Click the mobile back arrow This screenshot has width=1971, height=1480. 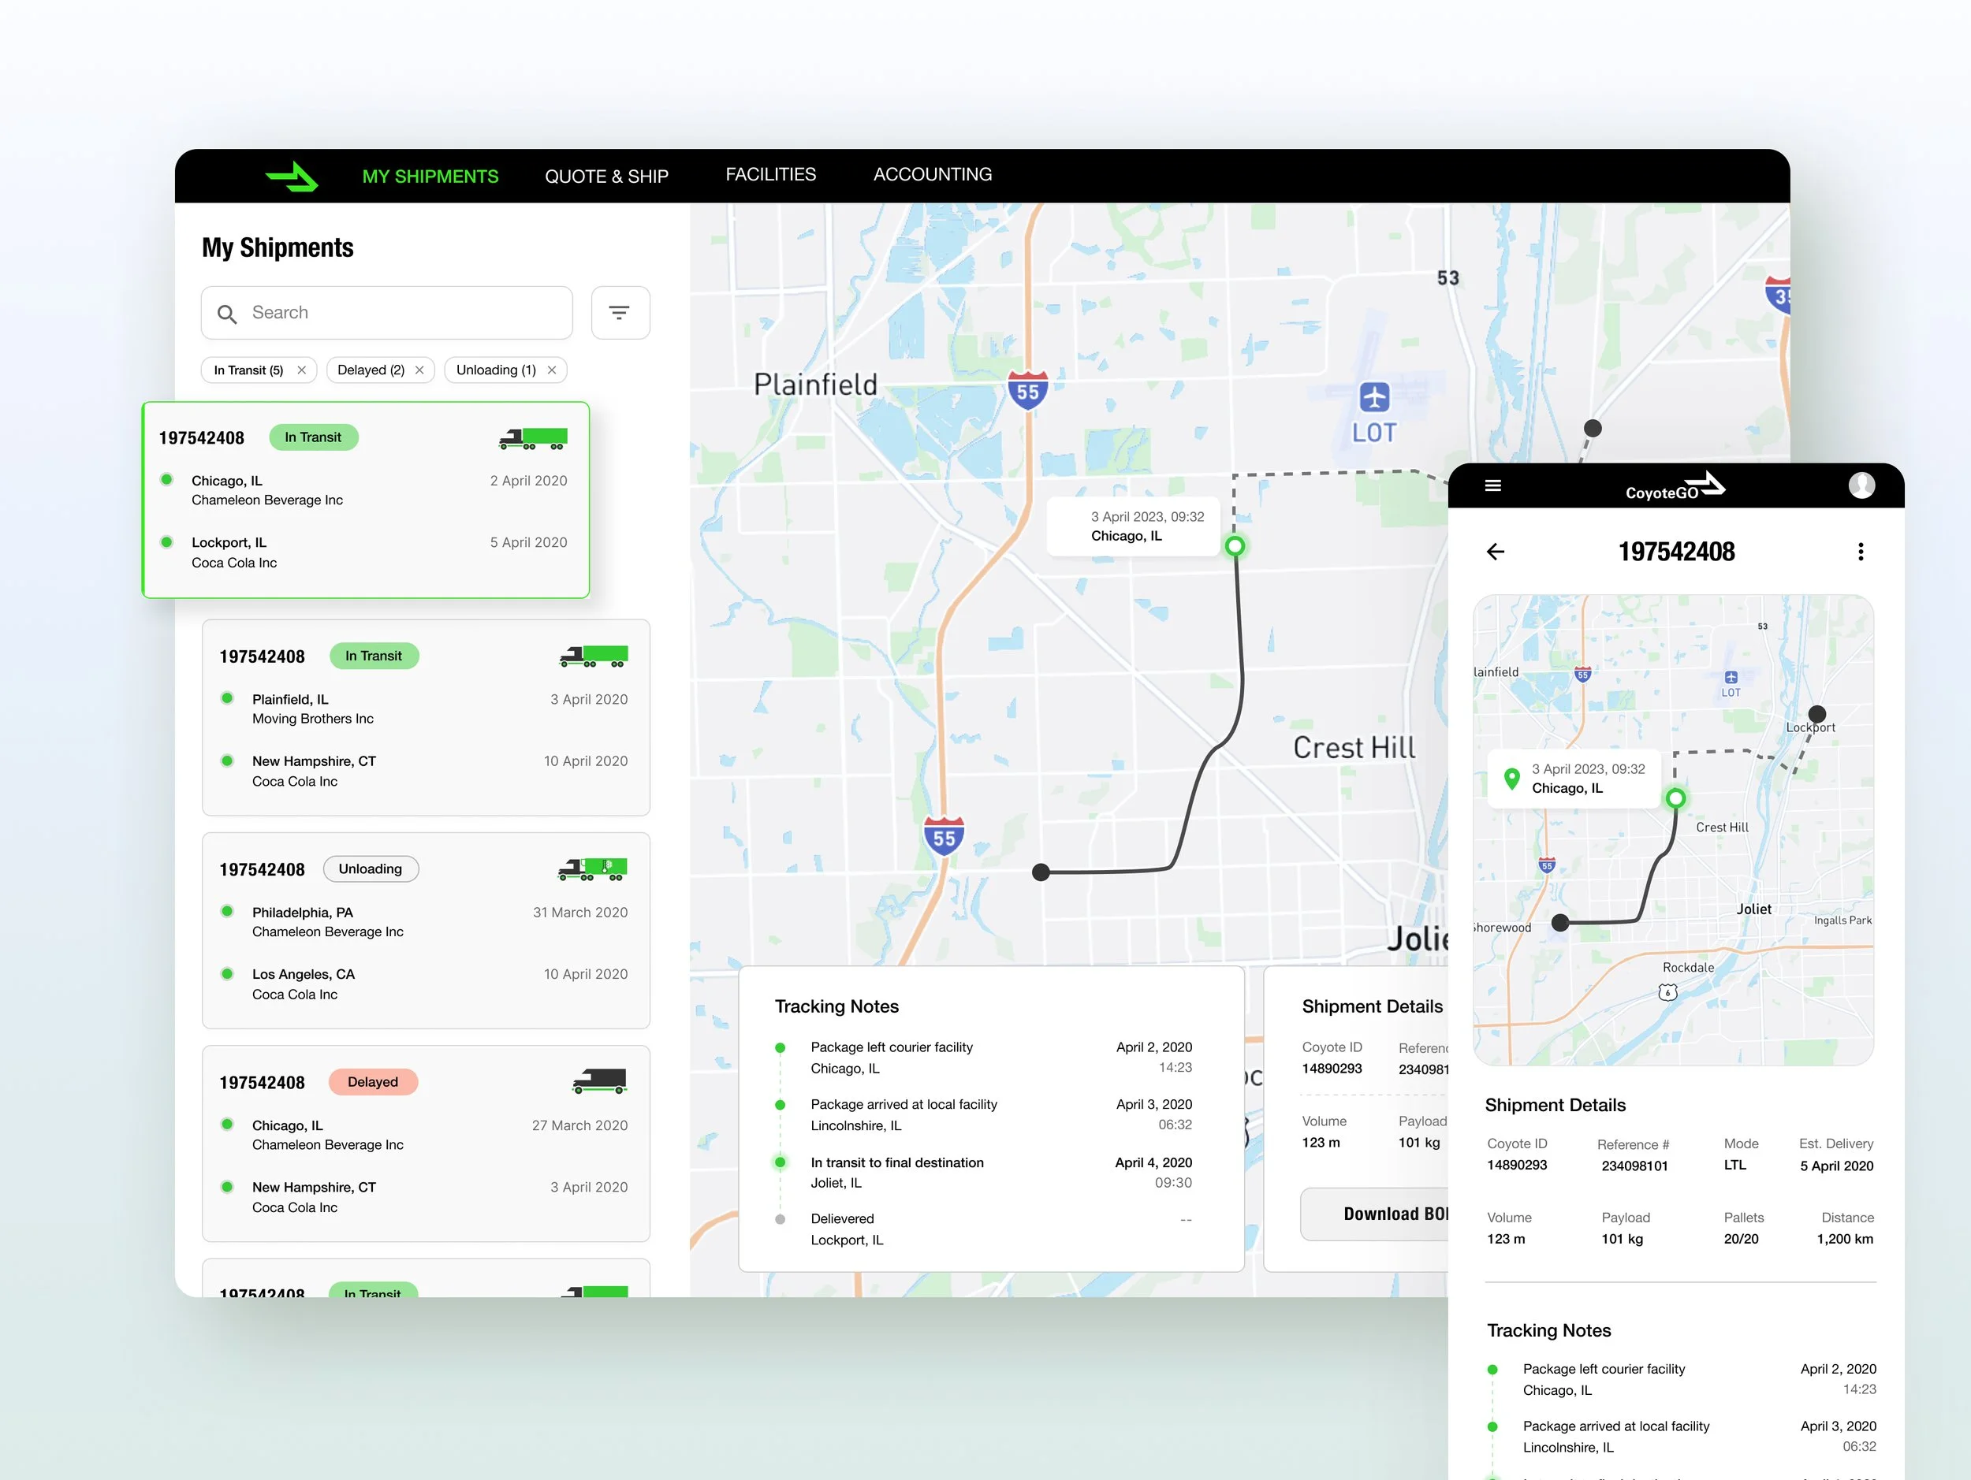click(x=1495, y=552)
